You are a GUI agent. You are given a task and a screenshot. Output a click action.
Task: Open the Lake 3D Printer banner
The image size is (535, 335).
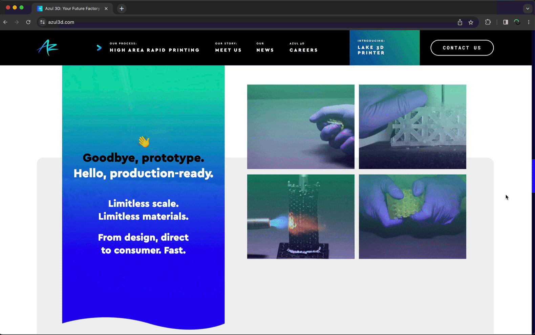[x=385, y=48]
